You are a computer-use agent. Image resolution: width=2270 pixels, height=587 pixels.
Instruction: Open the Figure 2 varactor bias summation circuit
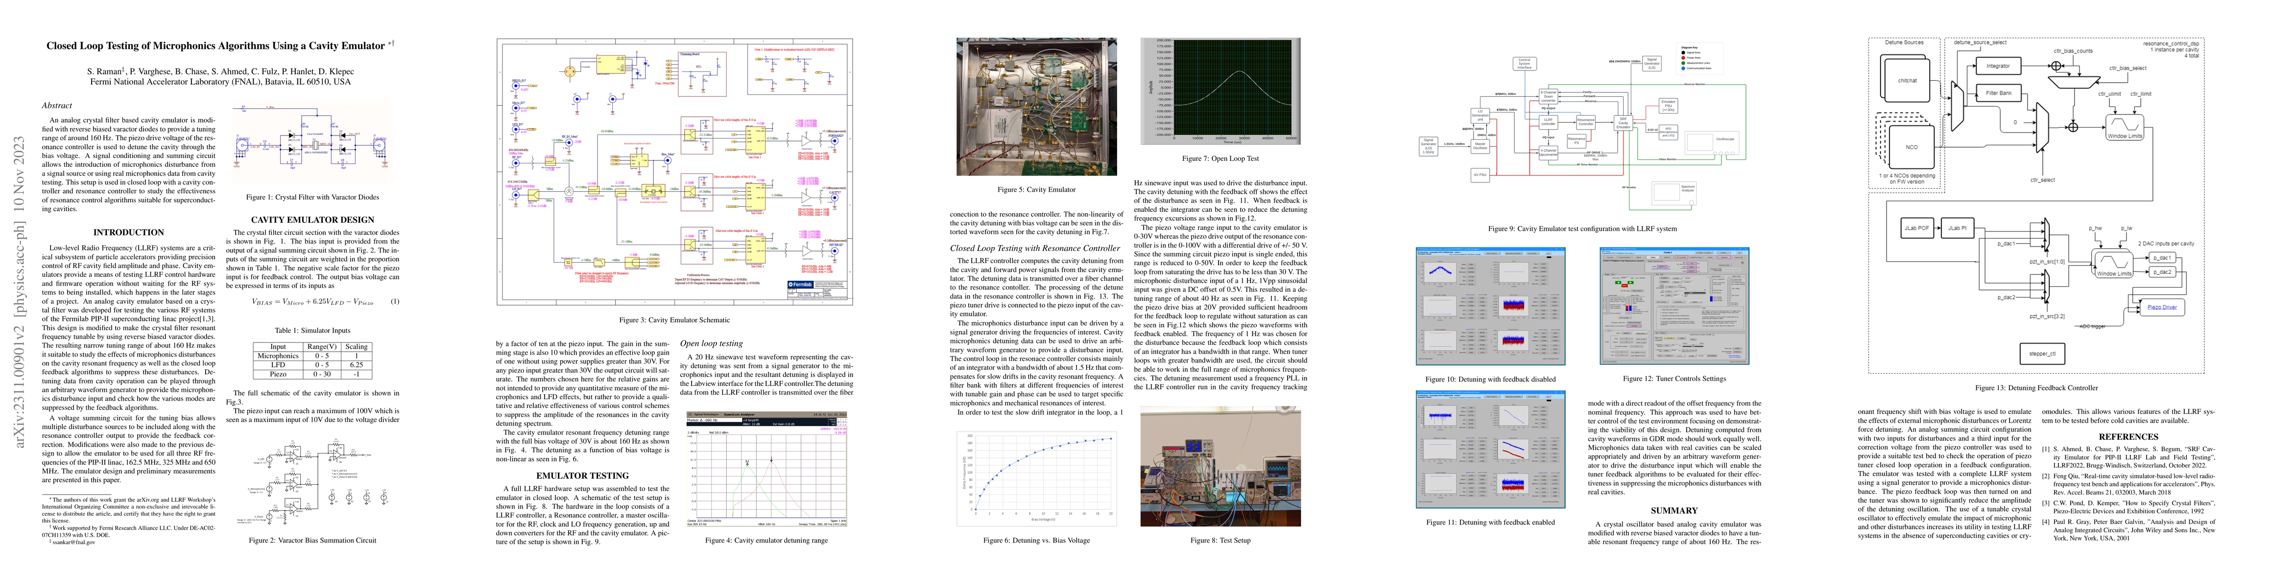(313, 482)
